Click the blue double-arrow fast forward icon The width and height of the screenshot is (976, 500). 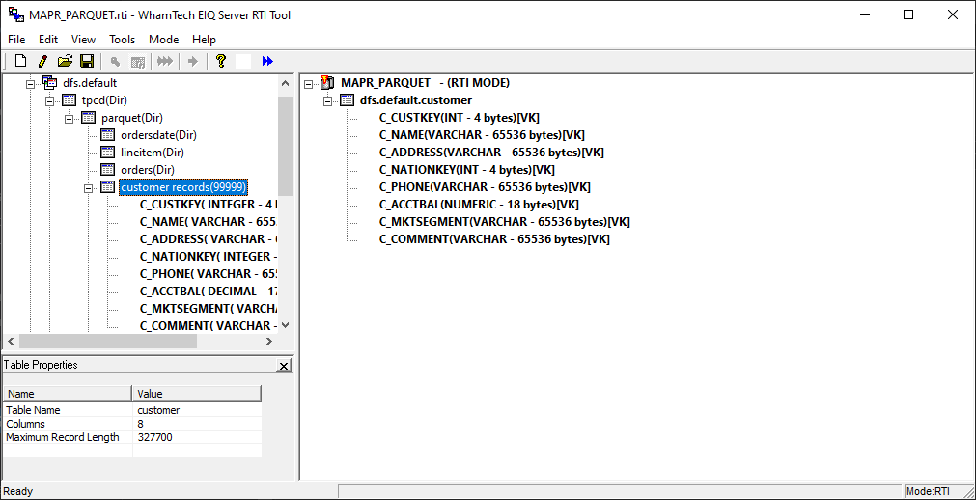pos(267,61)
